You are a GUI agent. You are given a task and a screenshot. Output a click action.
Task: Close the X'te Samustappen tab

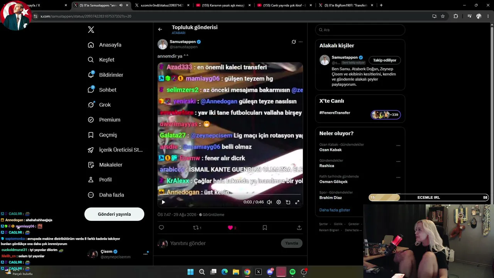point(127,5)
